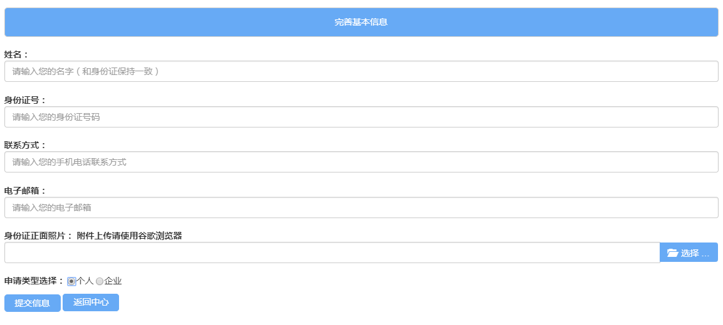Screen dimensions: 723x325
Task: Focus the 姓名 name input field
Action: coord(361,71)
